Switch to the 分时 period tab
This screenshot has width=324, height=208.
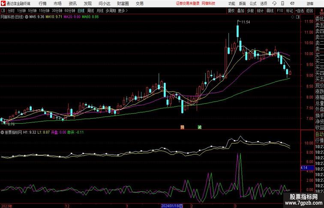pyautogui.click(x=11, y=11)
